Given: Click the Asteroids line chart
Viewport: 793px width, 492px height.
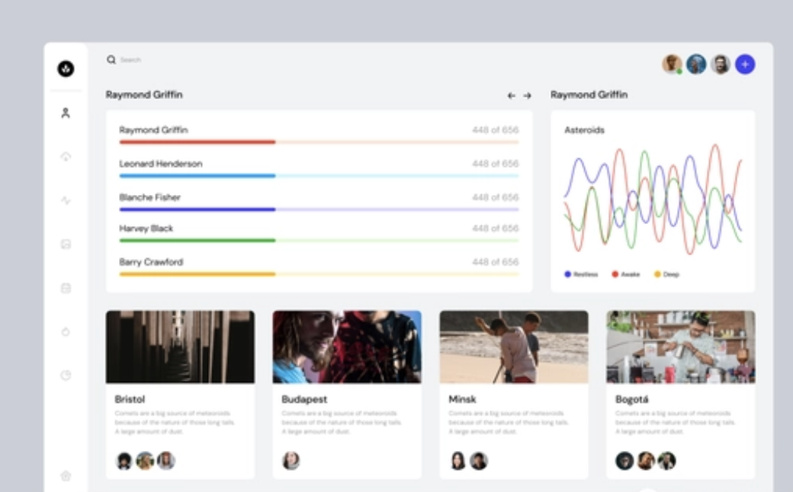Looking at the screenshot, I should (653, 199).
